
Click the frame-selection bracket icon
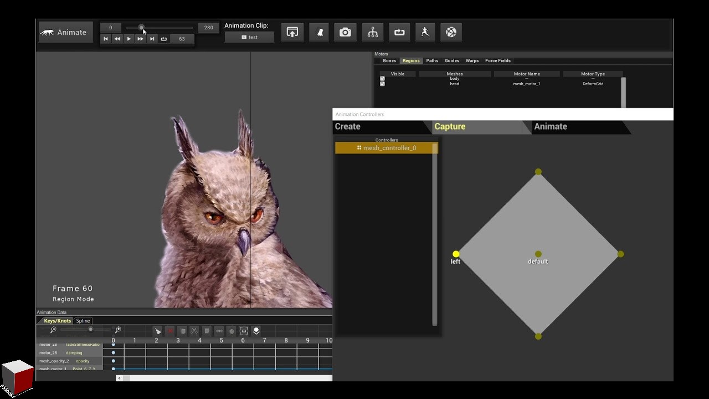pyautogui.click(x=244, y=331)
